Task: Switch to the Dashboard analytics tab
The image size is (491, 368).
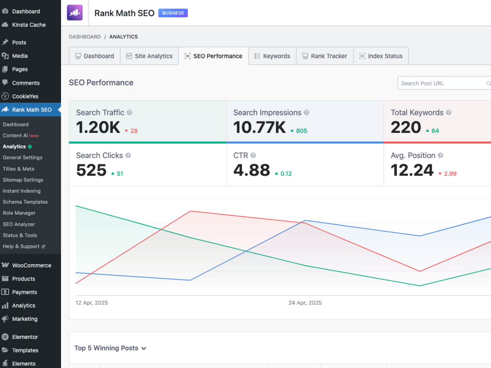Action: pyautogui.click(x=95, y=56)
